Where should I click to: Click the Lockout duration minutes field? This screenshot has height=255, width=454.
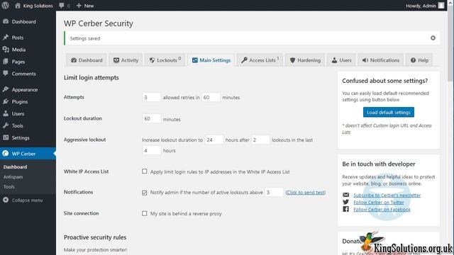(x=151, y=118)
